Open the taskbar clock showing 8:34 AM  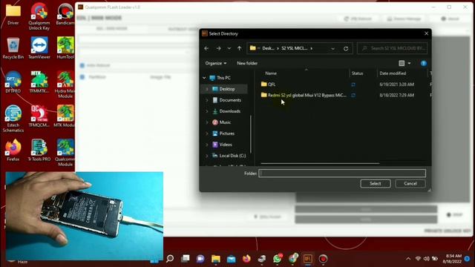(x=452, y=259)
